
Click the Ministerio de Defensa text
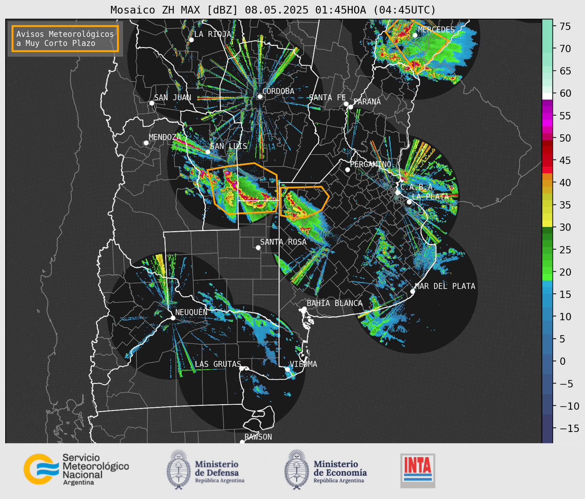[x=220, y=472]
